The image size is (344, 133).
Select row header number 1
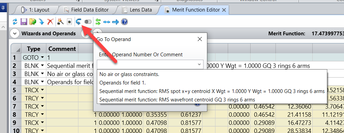point(16,58)
